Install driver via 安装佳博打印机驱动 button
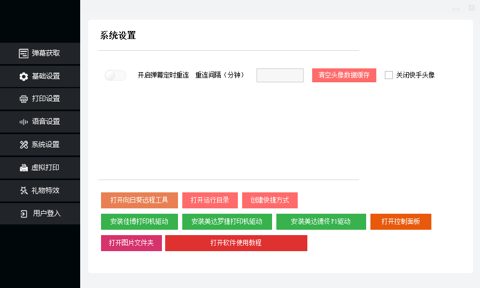Image resolution: width=480 pixels, height=288 pixels. coord(139,222)
